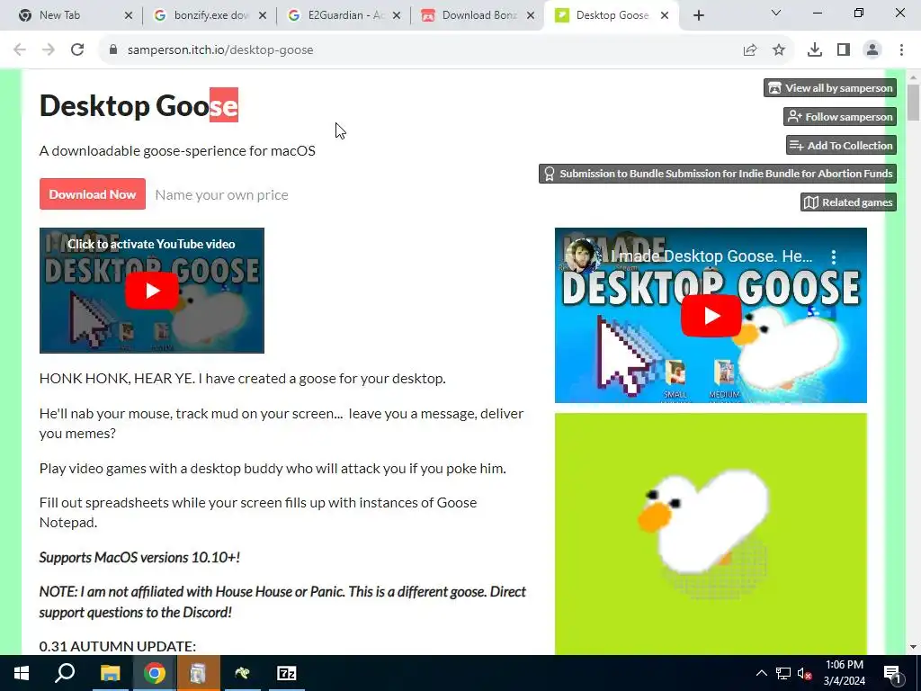Click Follow samperson button

coord(840,116)
